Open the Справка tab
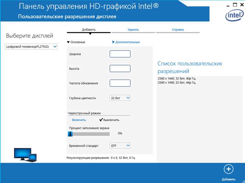 pos(178,30)
